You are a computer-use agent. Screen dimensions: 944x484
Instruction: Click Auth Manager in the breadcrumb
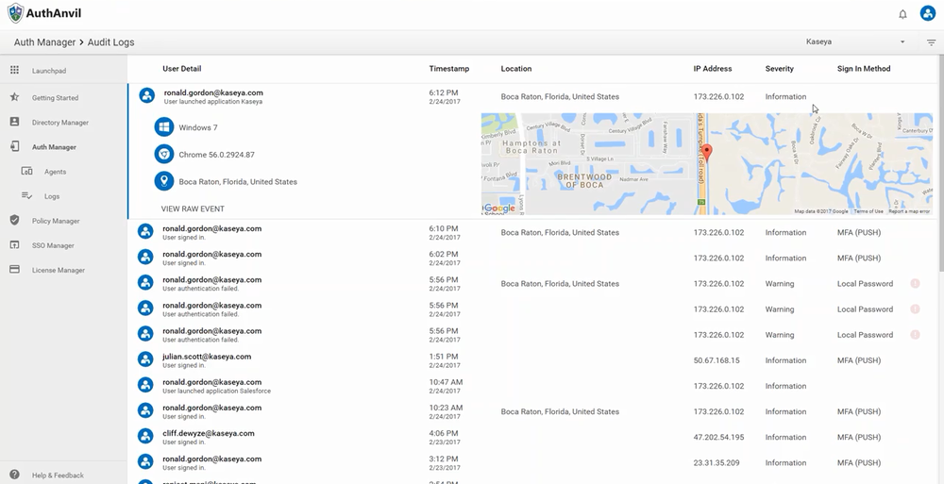pos(44,42)
